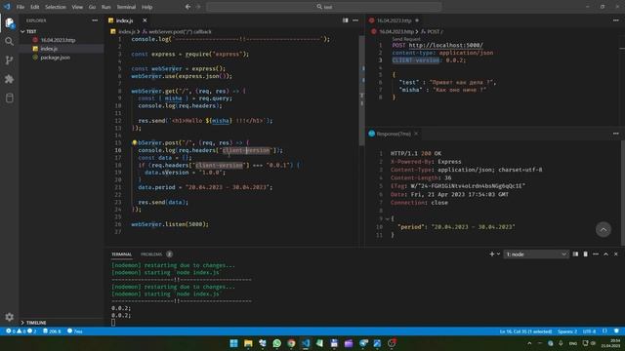Open more actions for index.js editor group

point(355,20)
